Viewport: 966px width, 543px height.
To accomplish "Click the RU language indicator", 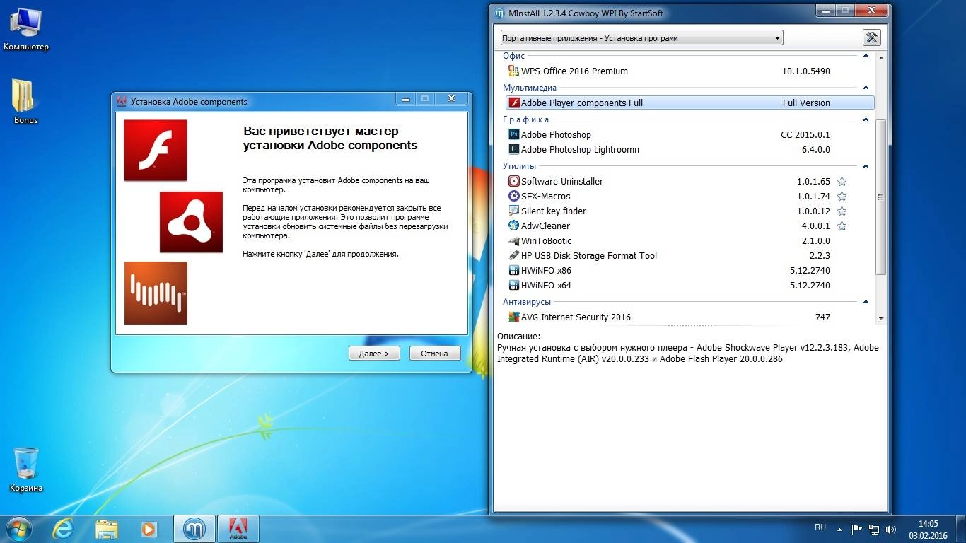I will tap(820, 527).
